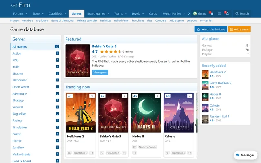
Task: Open Franchises page
Action: click(138, 20)
